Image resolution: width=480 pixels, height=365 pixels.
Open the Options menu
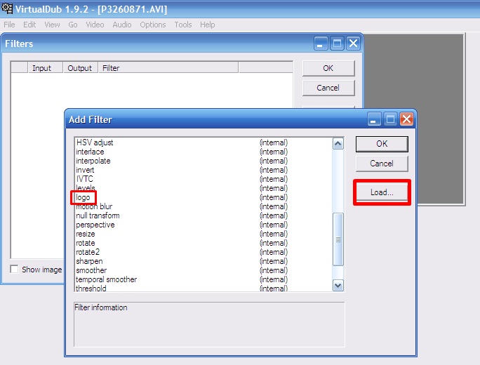(x=153, y=25)
